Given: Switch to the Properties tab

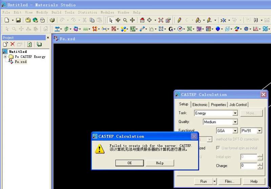Looking at the screenshot, I should tap(218, 105).
